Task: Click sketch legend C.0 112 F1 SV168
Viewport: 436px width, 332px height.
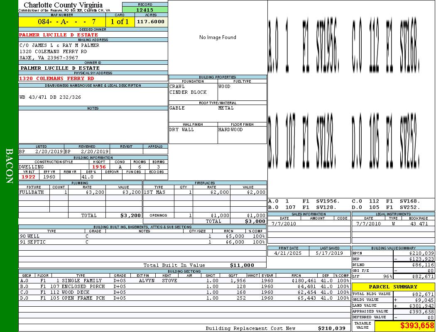Action: tap(386, 201)
